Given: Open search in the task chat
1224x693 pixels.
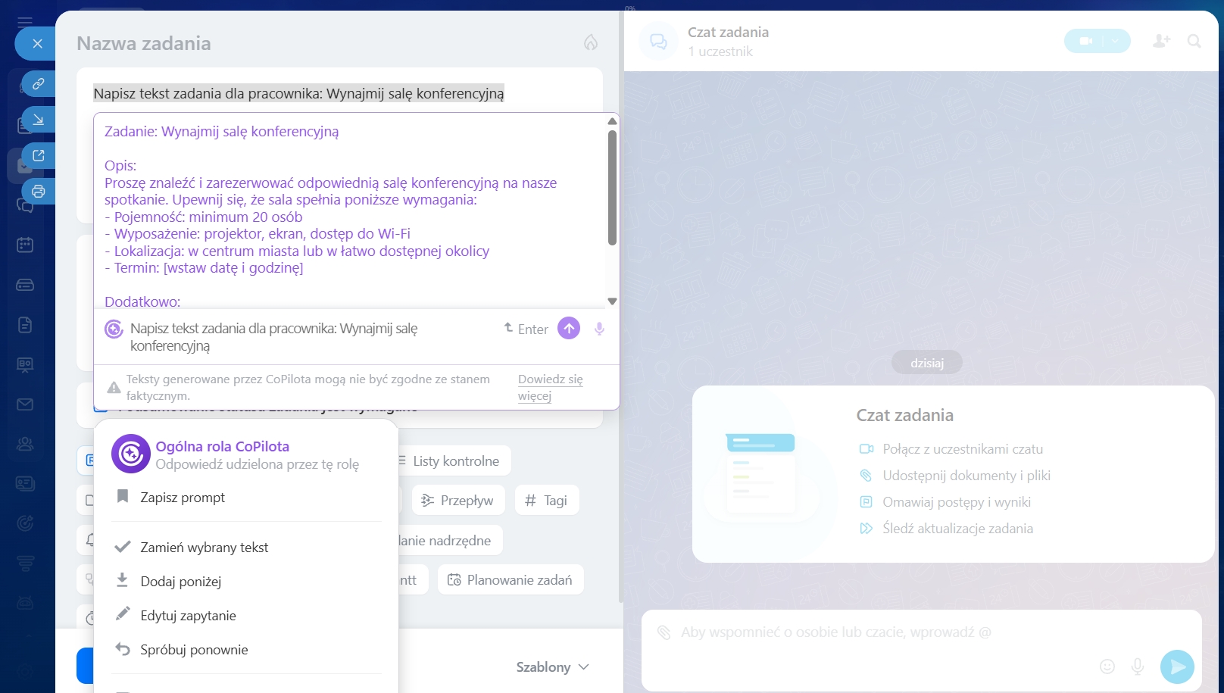Looking at the screenshot, I should click(1194, 41).
